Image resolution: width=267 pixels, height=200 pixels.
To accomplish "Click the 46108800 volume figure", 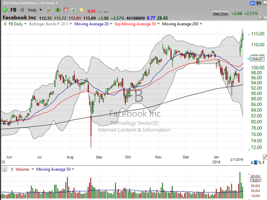I will click(136, 18).
